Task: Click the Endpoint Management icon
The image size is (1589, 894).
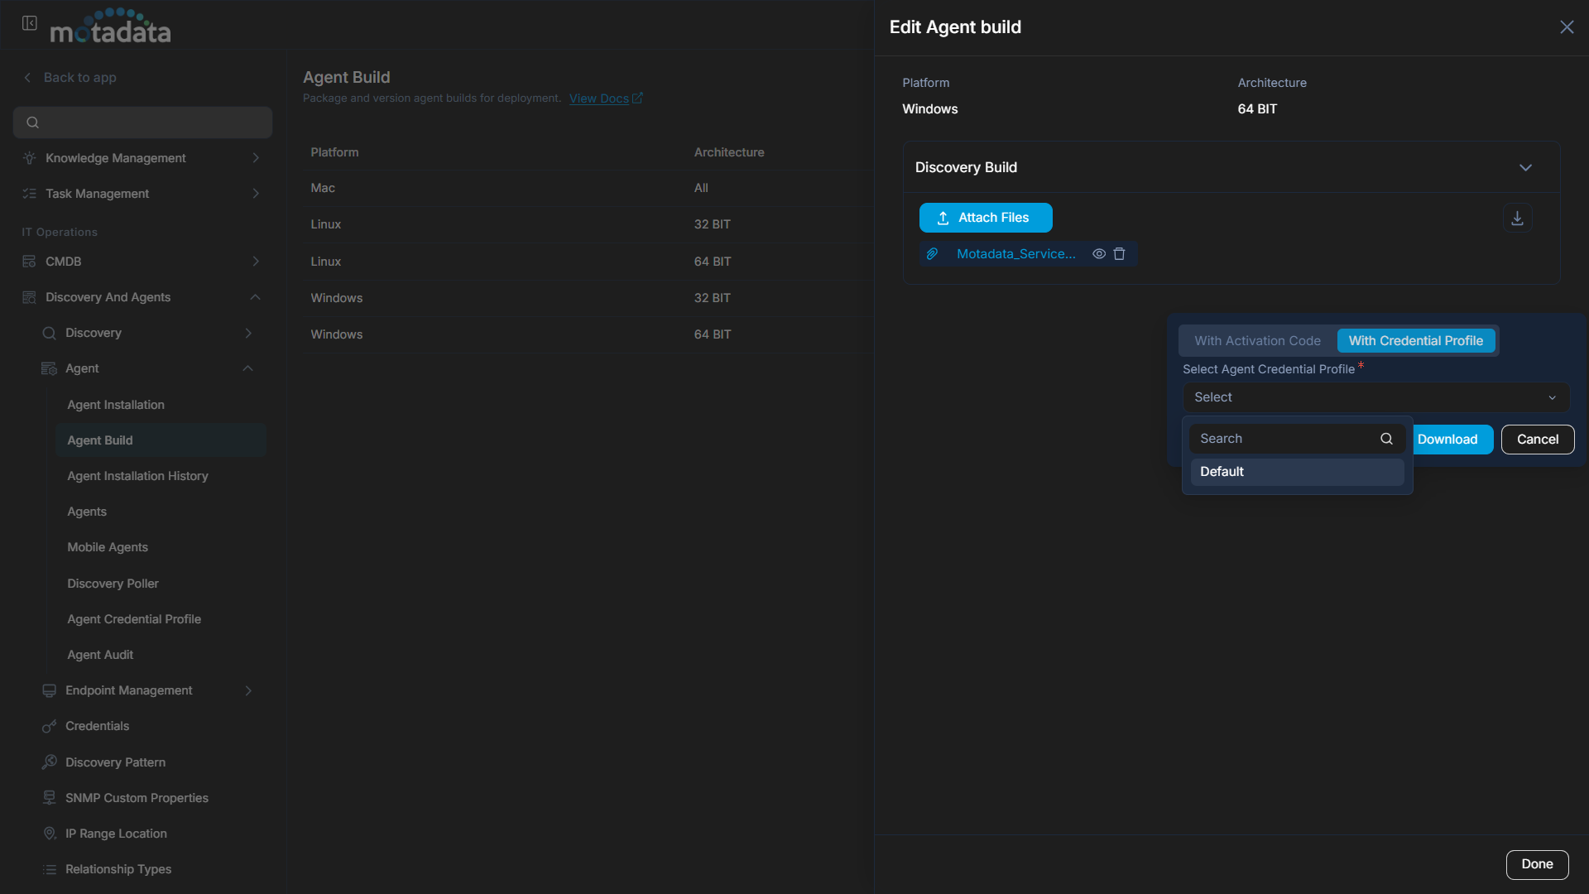Action: [x=50, y=690]
